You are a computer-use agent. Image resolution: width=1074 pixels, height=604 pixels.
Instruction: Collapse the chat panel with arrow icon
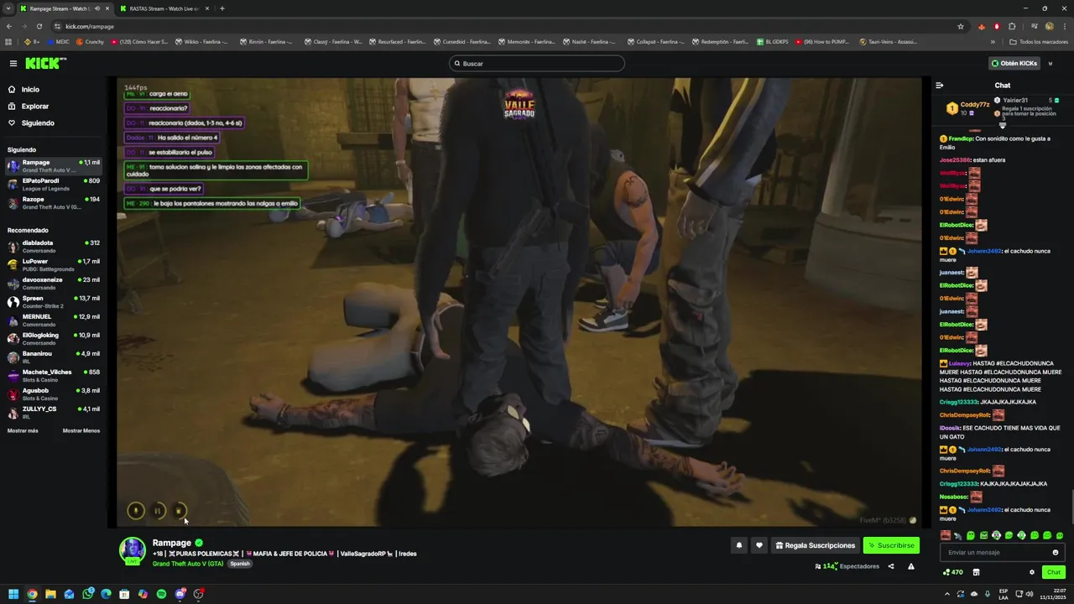coord(939,86)
